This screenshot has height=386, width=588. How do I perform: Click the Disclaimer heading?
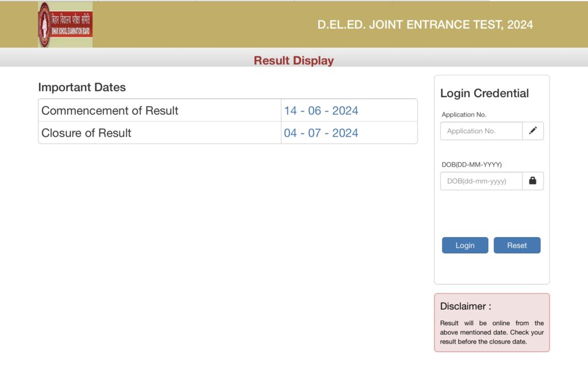pyautogui.click(x=466, y=306)
